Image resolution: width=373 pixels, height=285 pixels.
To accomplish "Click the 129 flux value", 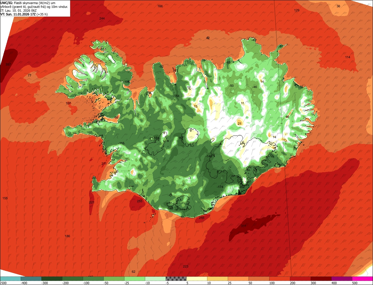I will click(x=297, y=10).
